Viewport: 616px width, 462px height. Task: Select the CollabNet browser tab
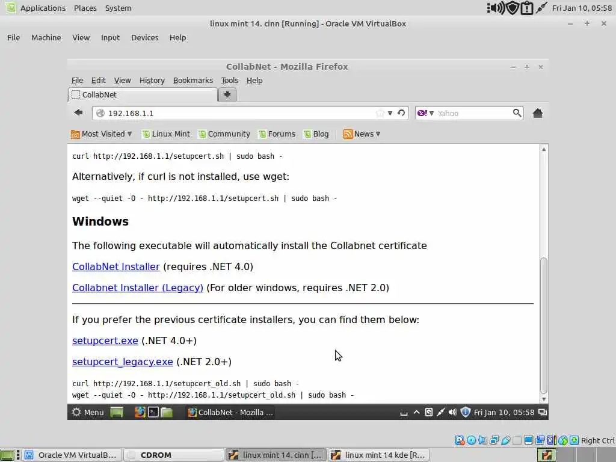(x=143, y=94)
